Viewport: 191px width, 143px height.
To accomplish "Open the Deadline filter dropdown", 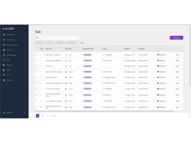I will click(60, 43).
